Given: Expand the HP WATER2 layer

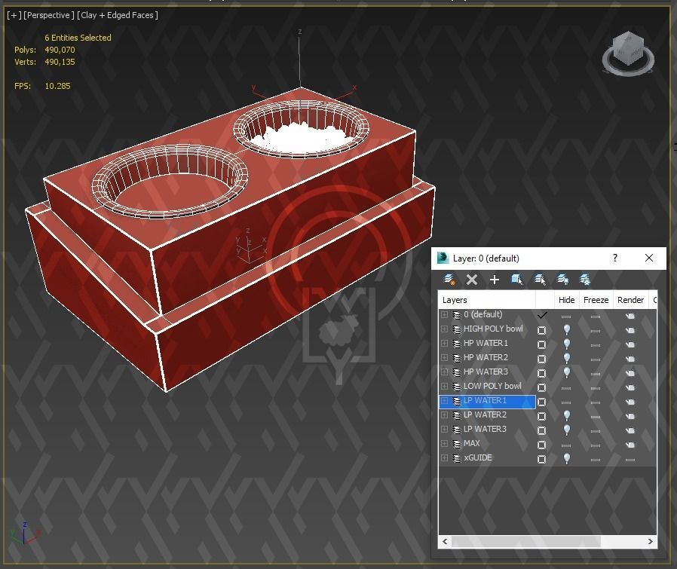Looking at the screenshot, I should tap(444, 358).
